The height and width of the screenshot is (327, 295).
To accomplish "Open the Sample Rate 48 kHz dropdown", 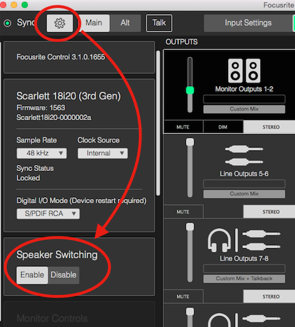I will pyautogui.click(x=42, y=153).
